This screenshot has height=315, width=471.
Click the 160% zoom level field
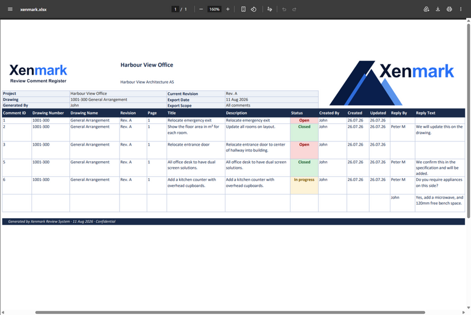(x=214, y=9)
